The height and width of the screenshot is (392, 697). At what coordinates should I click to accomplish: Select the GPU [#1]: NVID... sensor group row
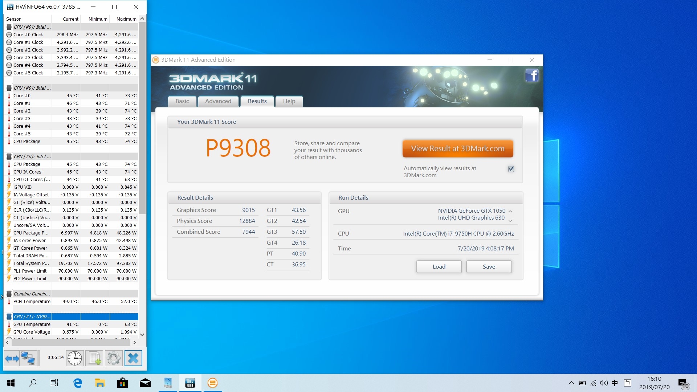pyautogui.click(x=72, y=317)
